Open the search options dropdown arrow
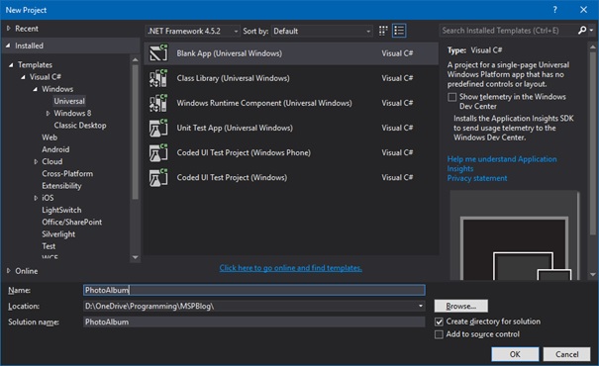Screen dimensions: 599x366 tap(591, 30)
